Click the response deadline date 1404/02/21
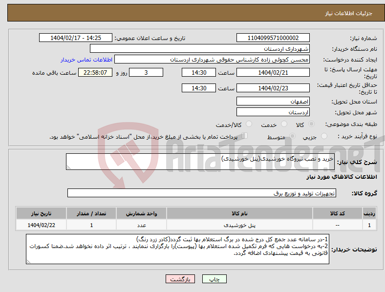The height and width of the screenshot is (292, 385). coord(273,72)
